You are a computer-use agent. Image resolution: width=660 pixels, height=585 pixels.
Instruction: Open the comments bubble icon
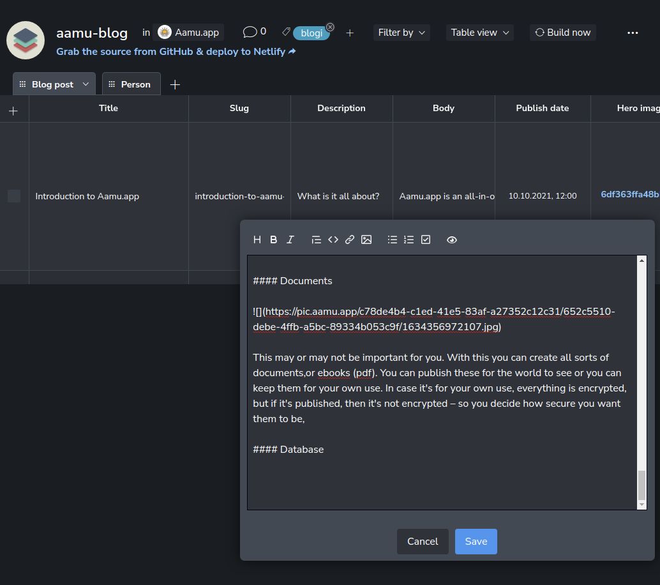(x=250, y=32)
